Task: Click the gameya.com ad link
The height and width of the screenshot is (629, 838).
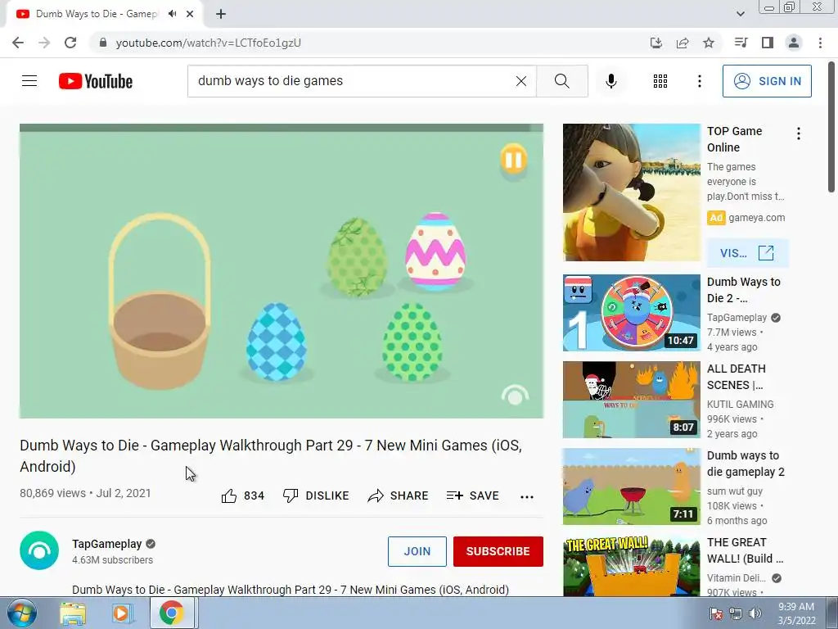Action: 756,218
